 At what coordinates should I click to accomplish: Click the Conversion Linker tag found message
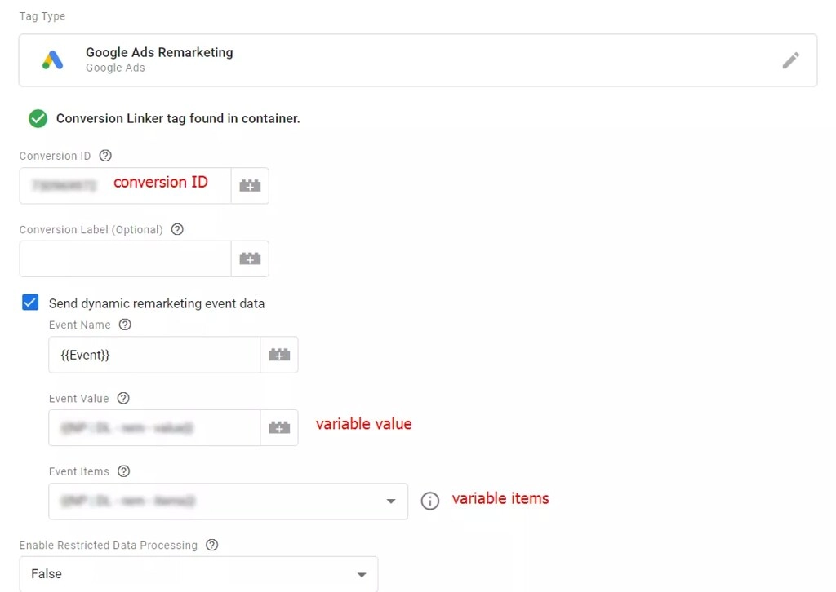(177, 118)
